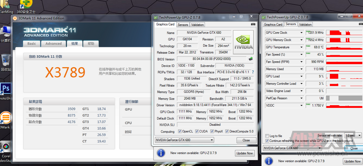Click the 8375 physics score value
This screenshot has height=166, width=363.
click(x=71, y=115)
